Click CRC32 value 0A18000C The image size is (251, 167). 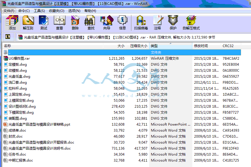231,71
